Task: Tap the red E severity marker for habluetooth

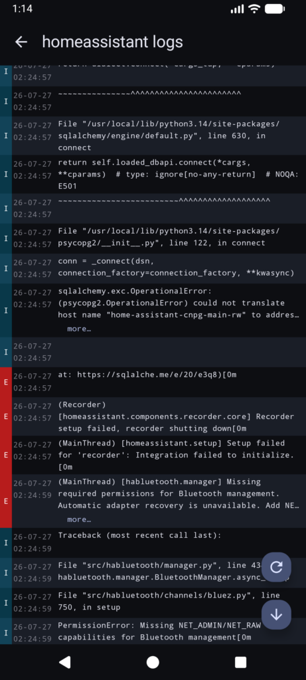Action: tap(5, 501)
